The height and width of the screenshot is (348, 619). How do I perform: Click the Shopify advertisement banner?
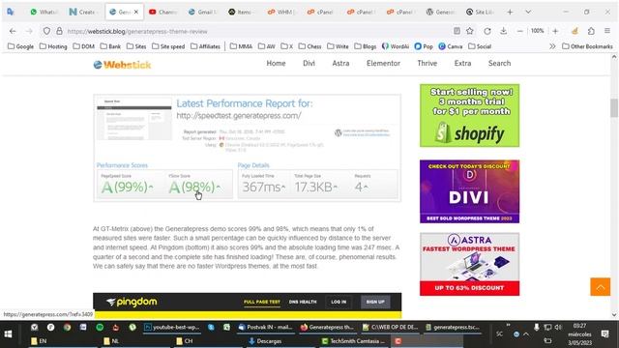[469, 115]
